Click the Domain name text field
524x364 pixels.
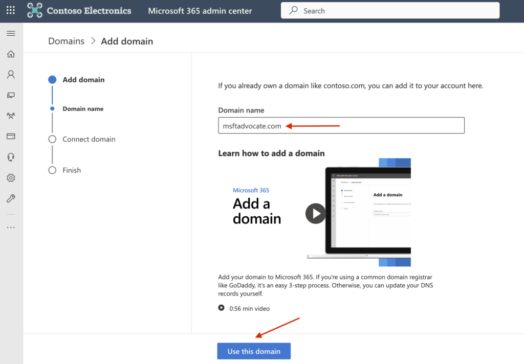(341, 126)
